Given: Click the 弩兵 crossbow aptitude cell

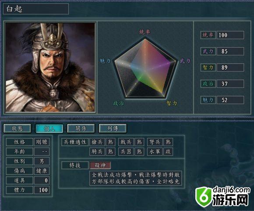Looking at the screenshot, I should pos(155,142).
